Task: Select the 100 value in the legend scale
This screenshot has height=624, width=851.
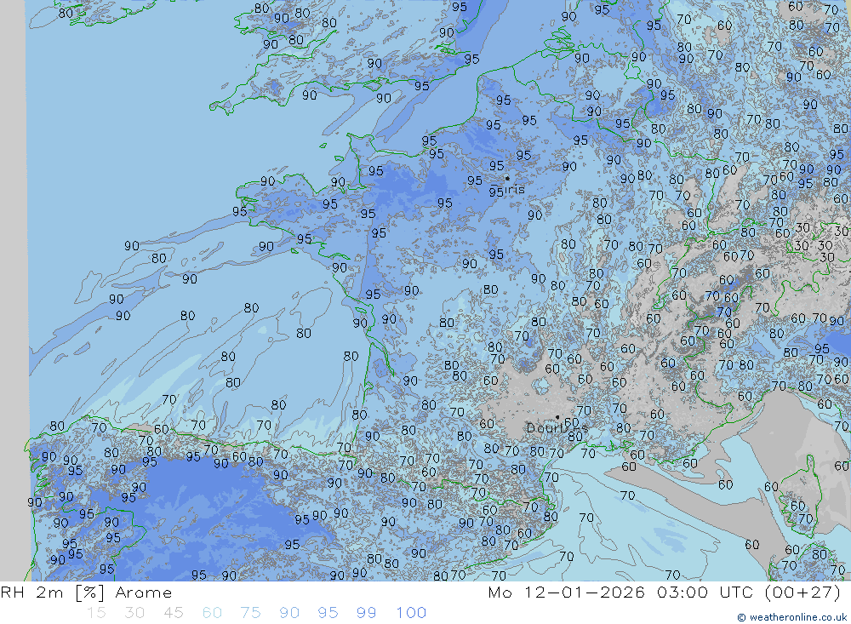Action: pos(411,613)
